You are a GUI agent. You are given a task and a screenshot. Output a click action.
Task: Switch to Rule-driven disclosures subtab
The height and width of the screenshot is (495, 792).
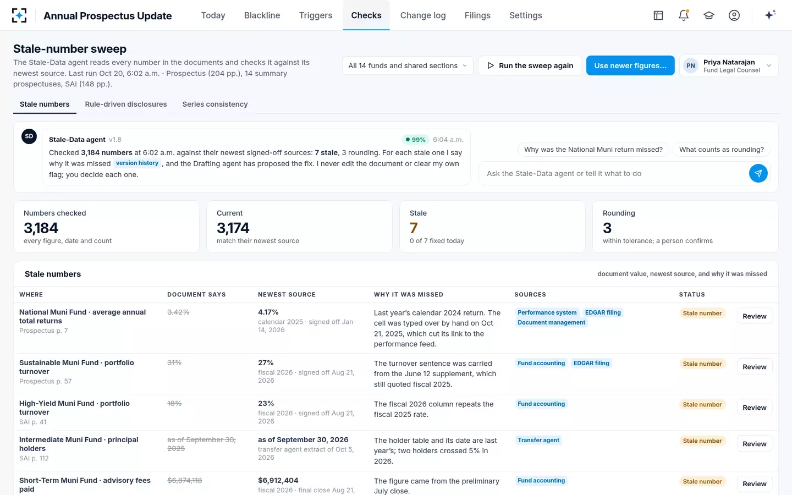(126, 105)
